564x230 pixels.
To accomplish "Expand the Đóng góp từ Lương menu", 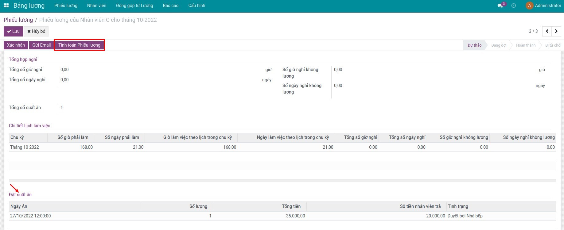I will [134, 6].
